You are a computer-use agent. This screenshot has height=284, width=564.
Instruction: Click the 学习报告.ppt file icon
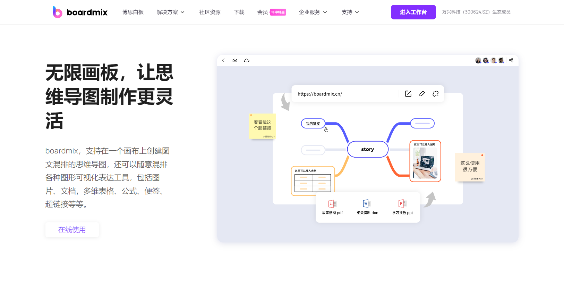point(402,204)
